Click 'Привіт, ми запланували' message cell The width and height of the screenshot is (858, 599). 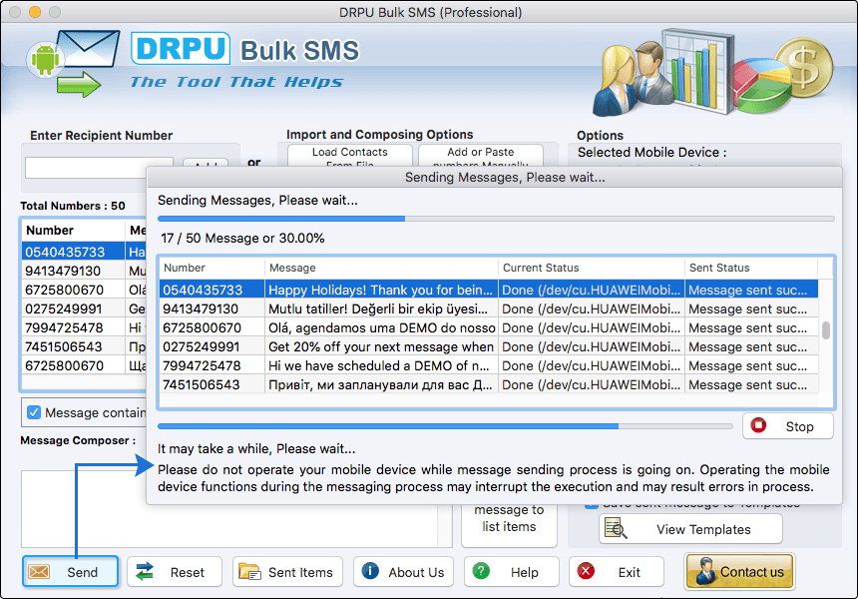pyautogui.click(x=380, y=385)
